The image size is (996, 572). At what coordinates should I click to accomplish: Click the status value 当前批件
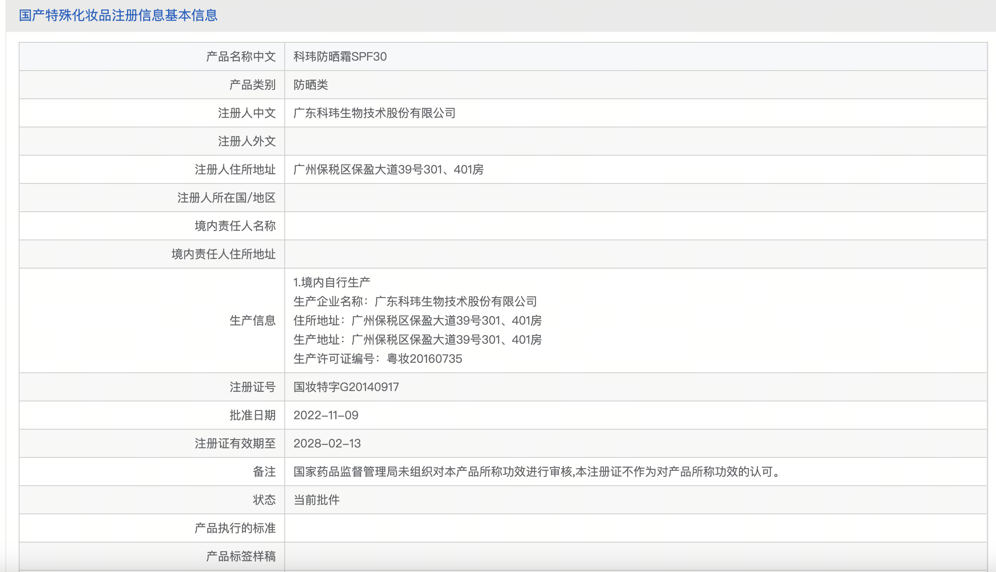click(317, 500)
